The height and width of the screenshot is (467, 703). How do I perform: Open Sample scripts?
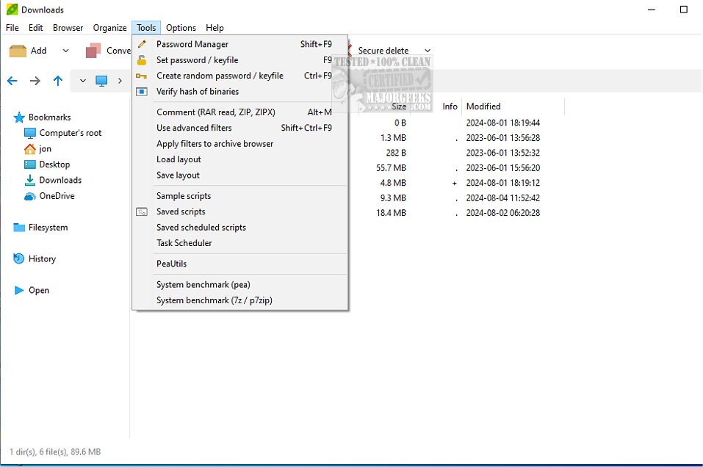[240, 196]
